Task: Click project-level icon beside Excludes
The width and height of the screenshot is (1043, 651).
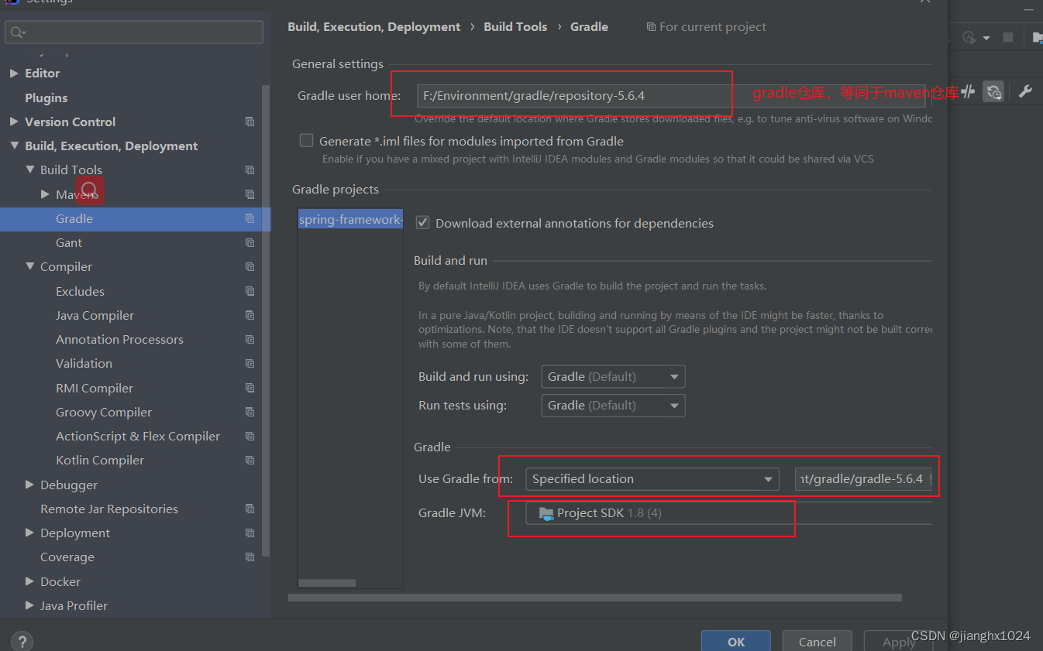Action: (250, 291)
